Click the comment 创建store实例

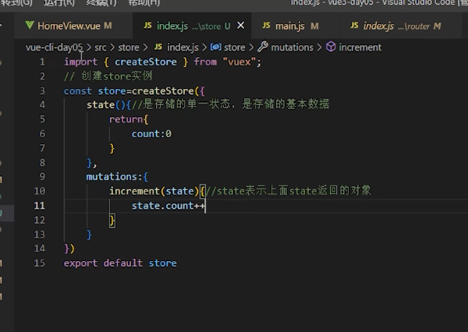[x=116, y=76]
